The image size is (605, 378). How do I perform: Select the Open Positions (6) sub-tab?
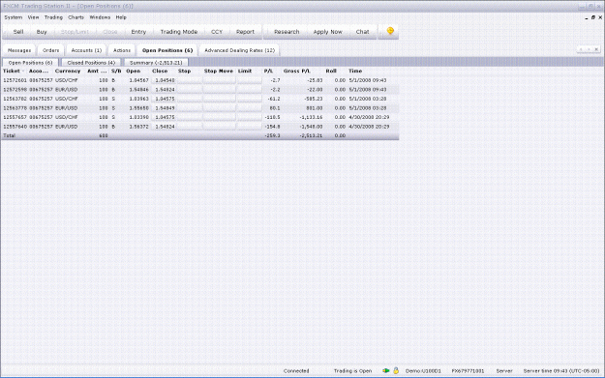[30, 63]
